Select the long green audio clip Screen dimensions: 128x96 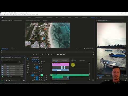[x=70, y=75]
